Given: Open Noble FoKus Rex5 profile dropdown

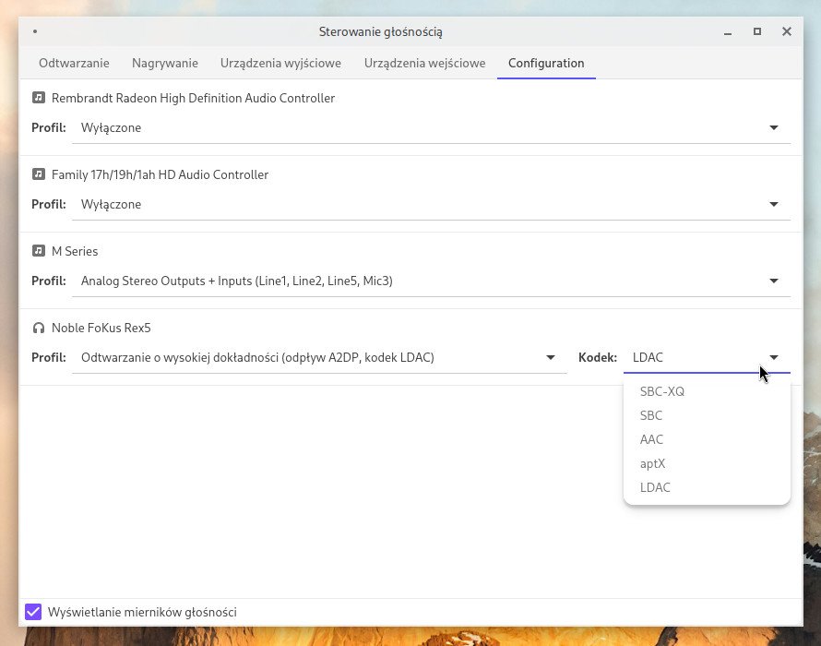Looking at the screenshot, I should [319, 357].
